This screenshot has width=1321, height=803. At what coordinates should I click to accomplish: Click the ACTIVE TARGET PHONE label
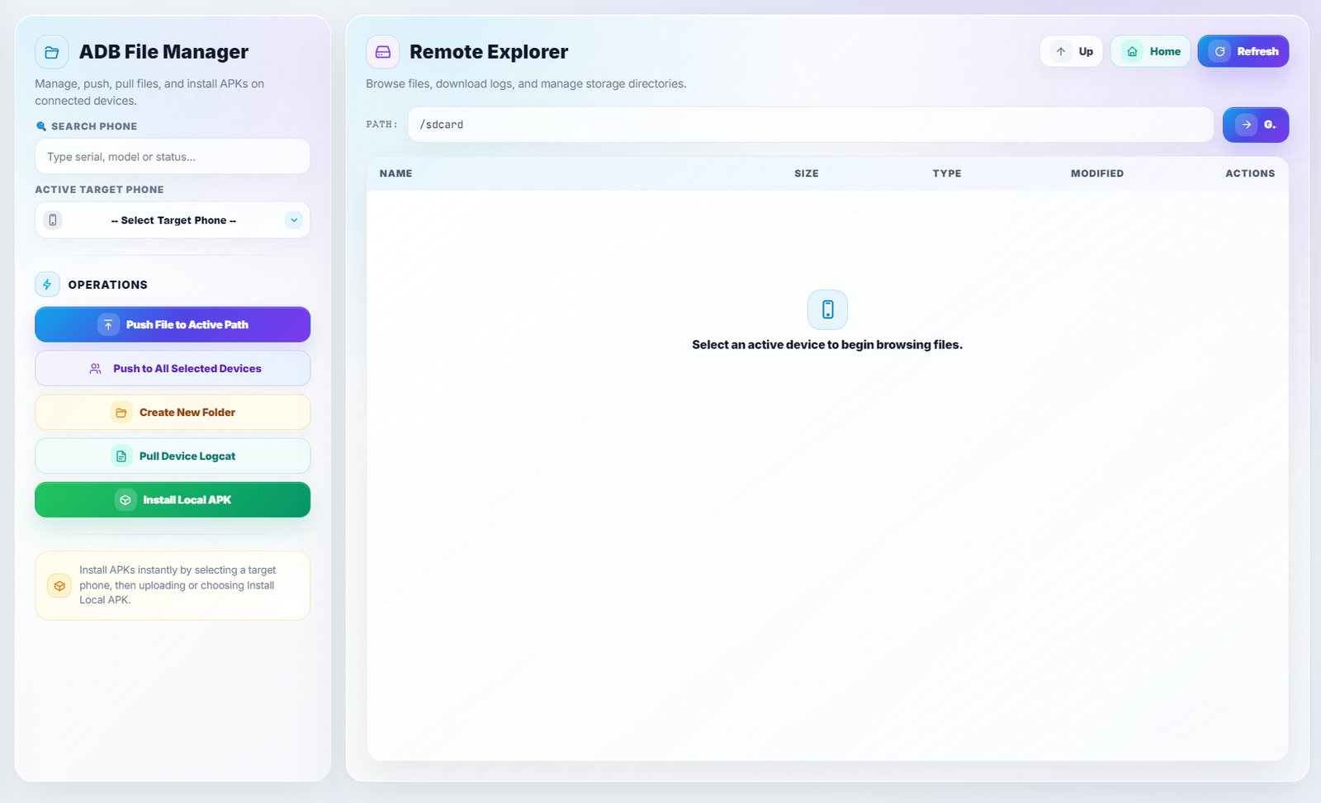click(99, 190)
